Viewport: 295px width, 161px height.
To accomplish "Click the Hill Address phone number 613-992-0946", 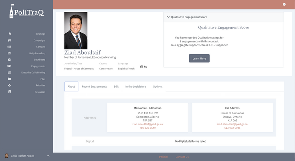I will click(x=232, y=128).
